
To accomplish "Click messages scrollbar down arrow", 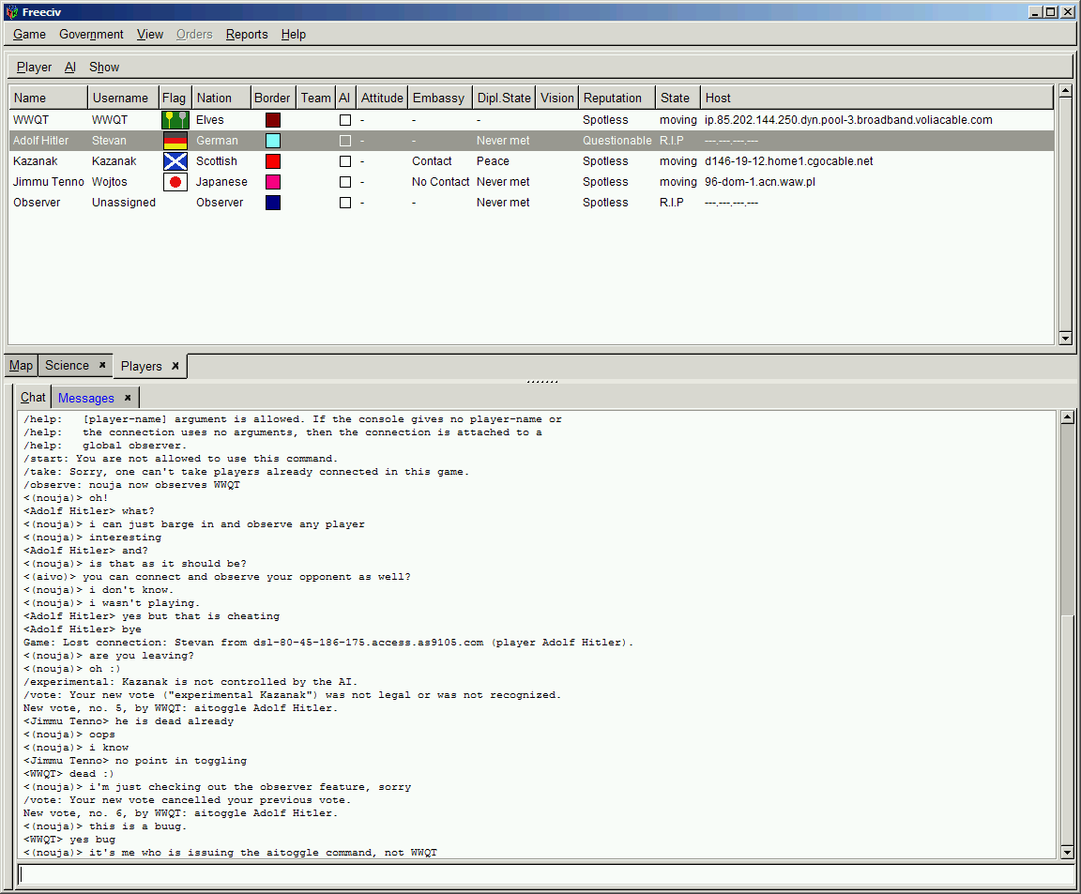I will [x=1067, y=853].
